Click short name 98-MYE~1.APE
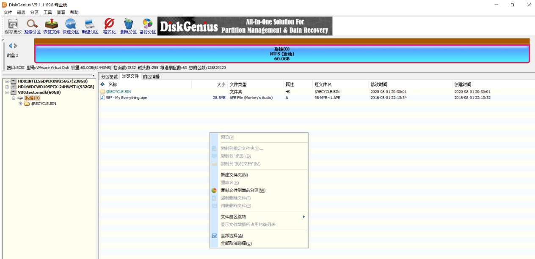 [327, 98]
